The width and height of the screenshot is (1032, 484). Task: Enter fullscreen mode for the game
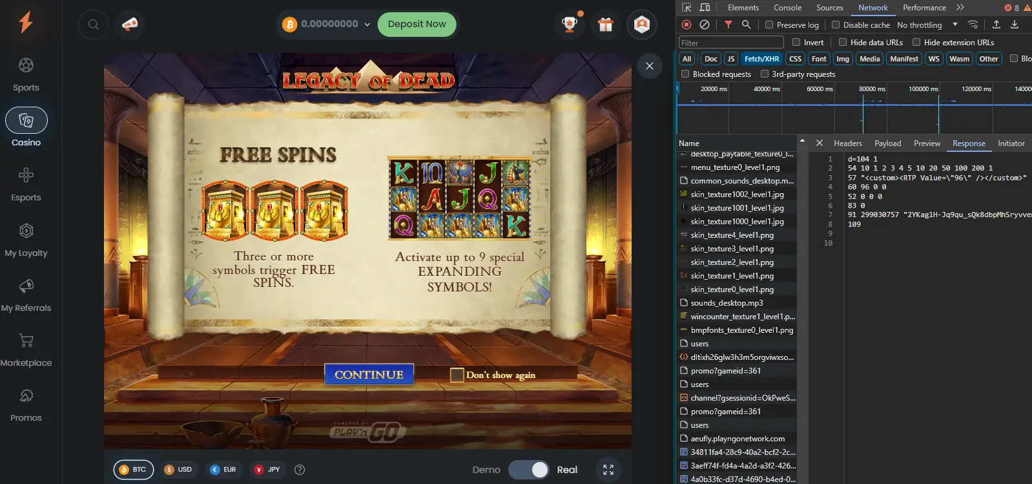coord(608,470)
